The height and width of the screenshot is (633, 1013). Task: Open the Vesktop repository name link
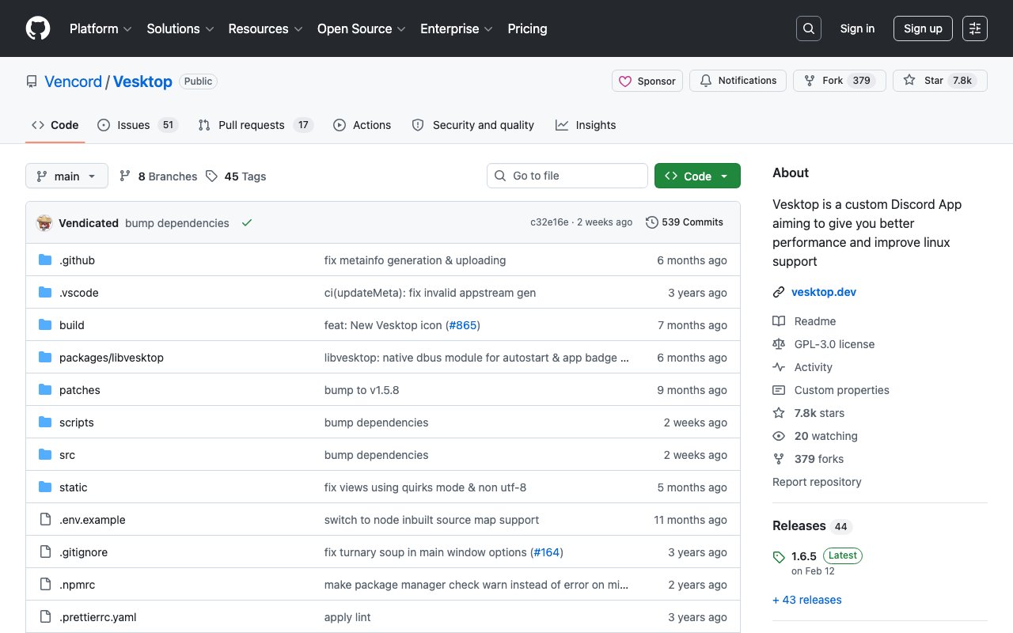click(x=142, y=81)
